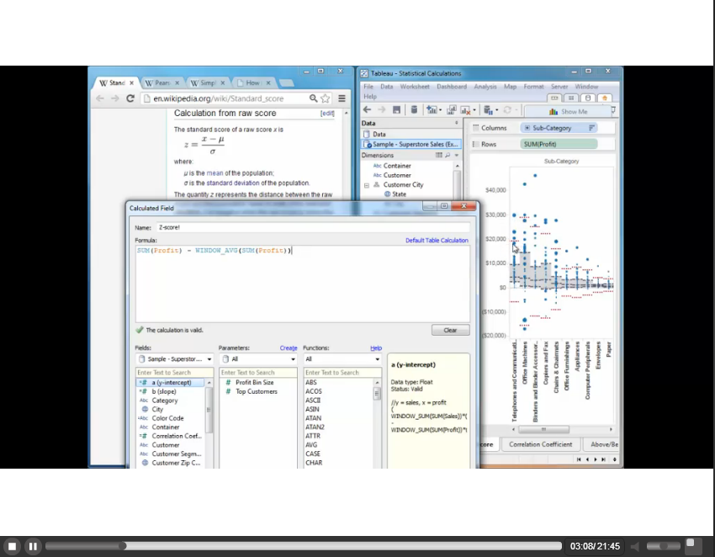
Task: Switch to the Correlation Coefficient sheet tab
Action: [541, 444]
